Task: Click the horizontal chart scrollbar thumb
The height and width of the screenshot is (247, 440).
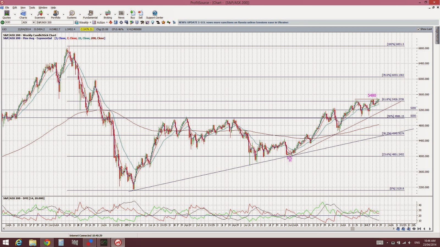Action: [352, 229]
